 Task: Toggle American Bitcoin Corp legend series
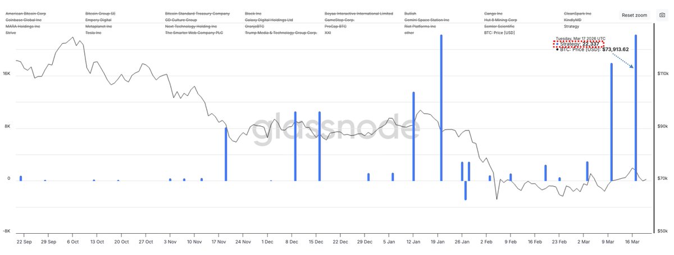[x=26, y=13]
